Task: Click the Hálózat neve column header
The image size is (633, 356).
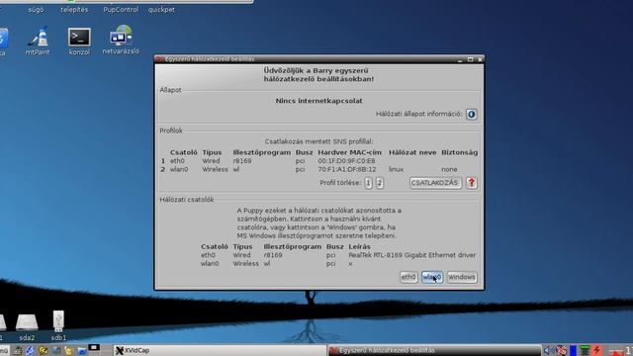Action: [x=412, y=152]
